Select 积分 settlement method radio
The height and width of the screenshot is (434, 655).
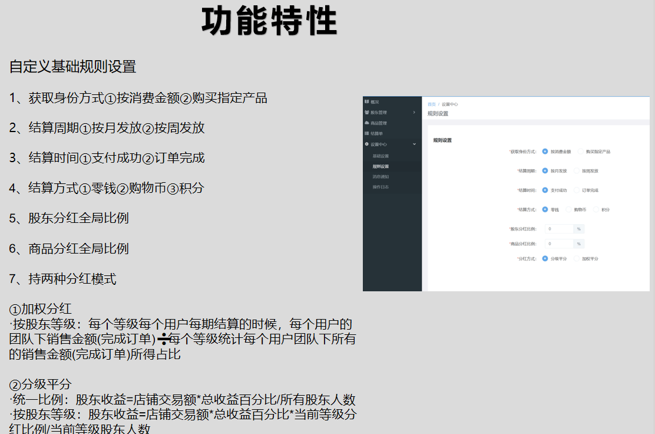click(x=596, y=209)
